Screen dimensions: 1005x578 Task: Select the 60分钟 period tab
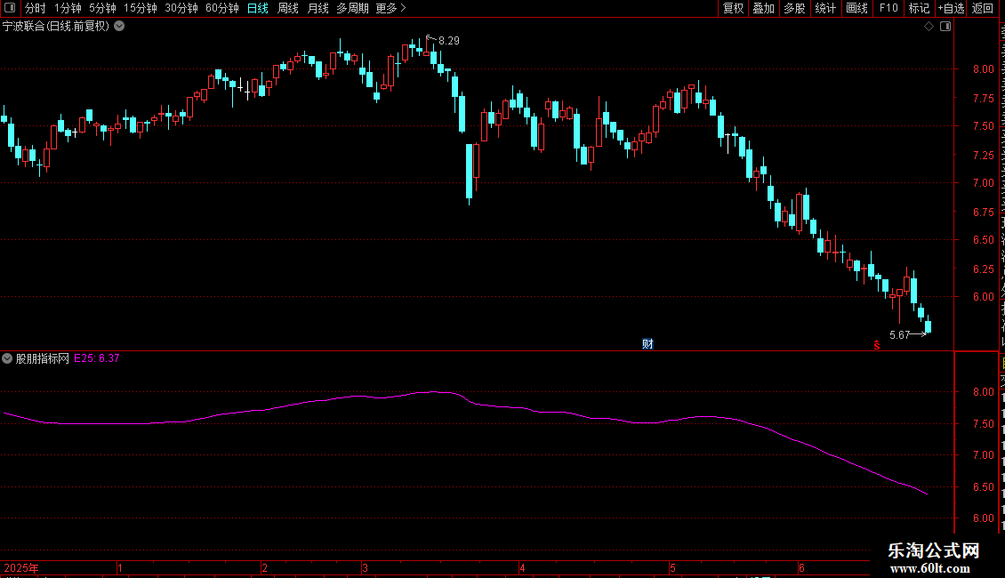point(221,8)
